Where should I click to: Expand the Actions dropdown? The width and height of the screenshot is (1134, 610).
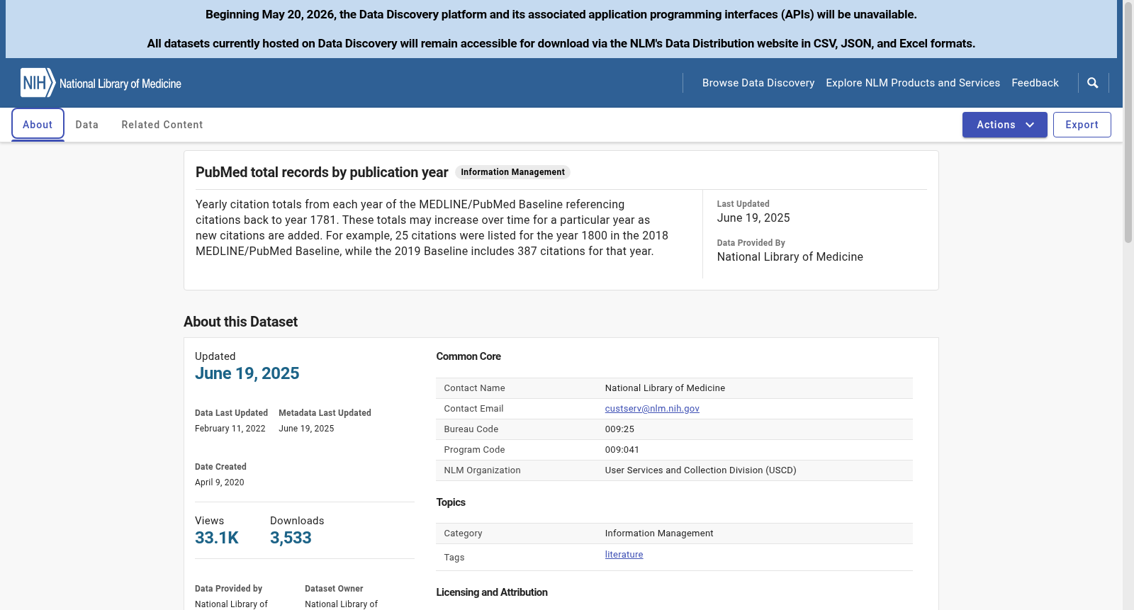click(1004, 125)
